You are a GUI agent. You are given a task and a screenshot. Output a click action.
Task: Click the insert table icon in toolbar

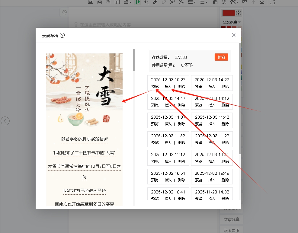(x=117, y=2)
